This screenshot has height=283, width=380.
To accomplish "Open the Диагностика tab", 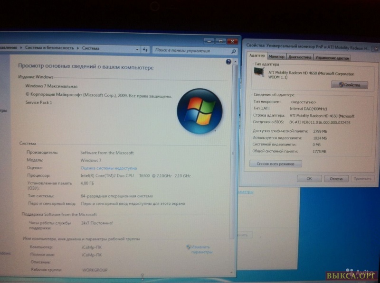I will (x=300, y=57).
